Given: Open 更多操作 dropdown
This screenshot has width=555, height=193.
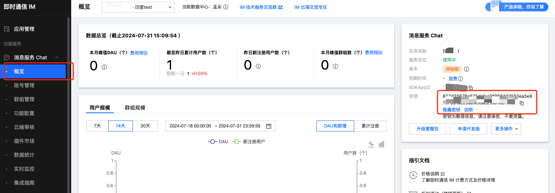Looking at the screenshot, I should click(x=506, y=129).
